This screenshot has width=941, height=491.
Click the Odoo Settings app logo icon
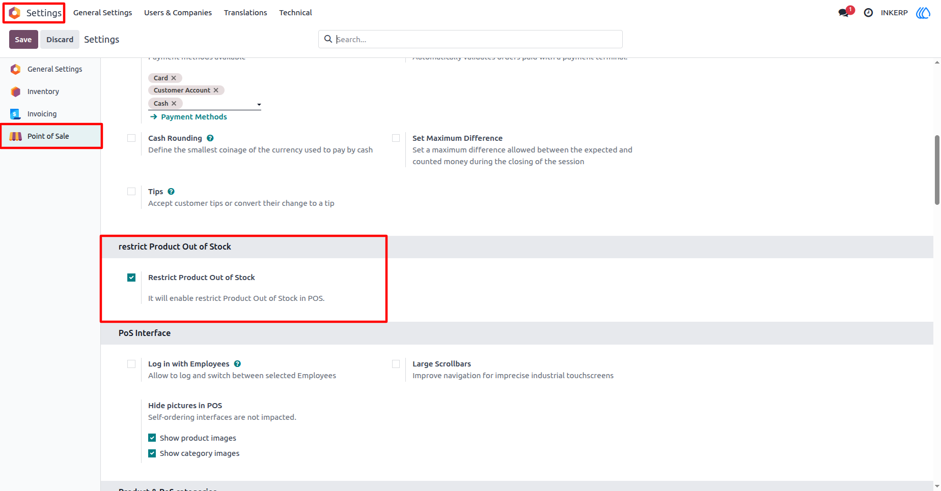[15, 13]
